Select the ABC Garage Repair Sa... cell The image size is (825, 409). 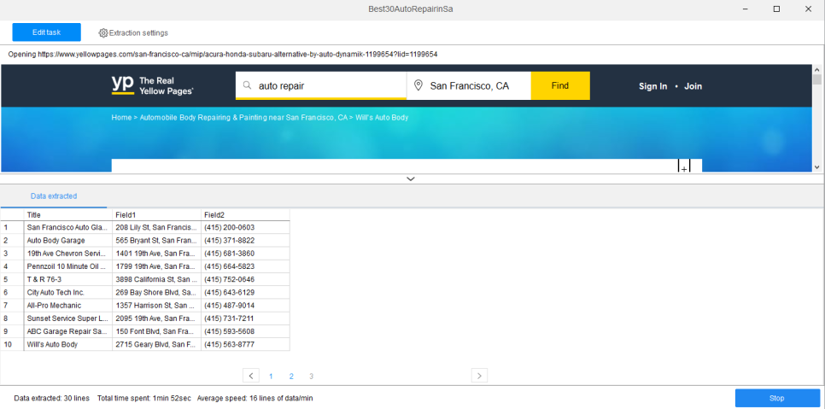[67, 331]
